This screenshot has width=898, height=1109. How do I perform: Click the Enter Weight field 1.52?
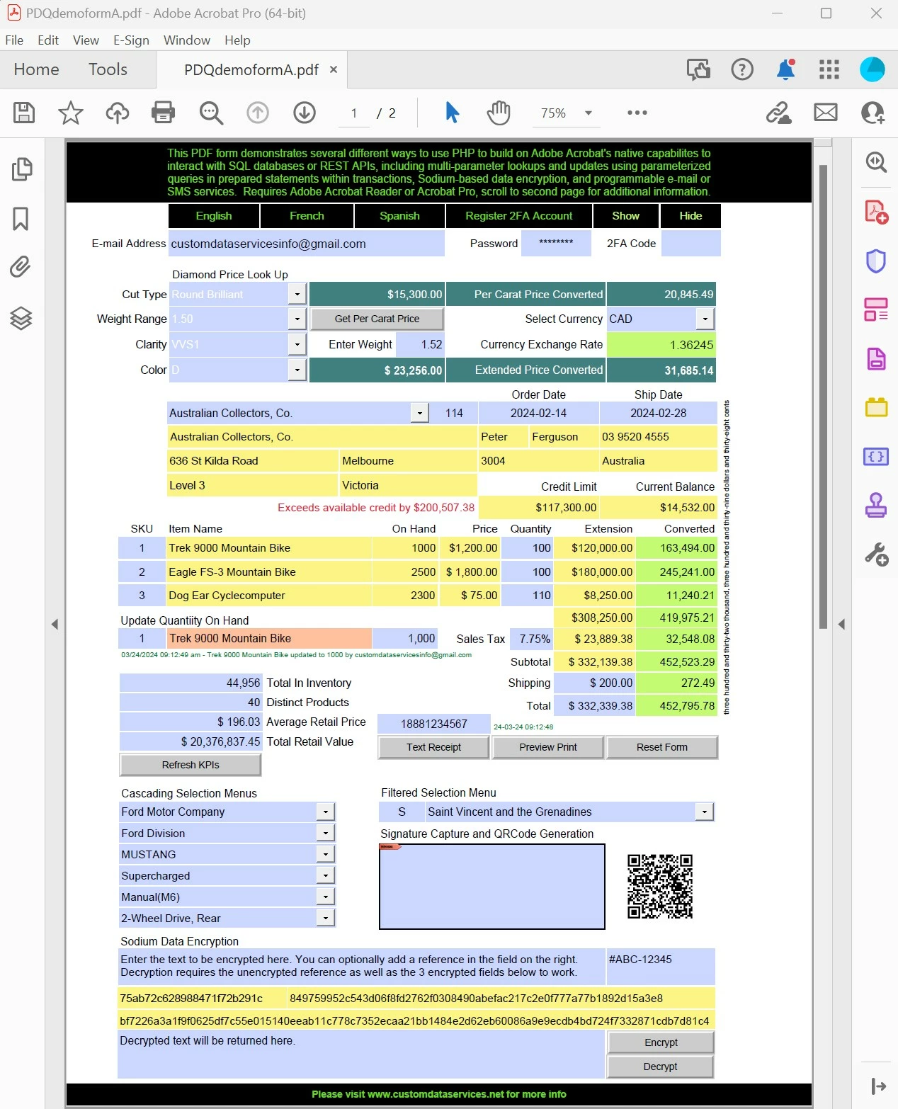click(x=420, y=344)
